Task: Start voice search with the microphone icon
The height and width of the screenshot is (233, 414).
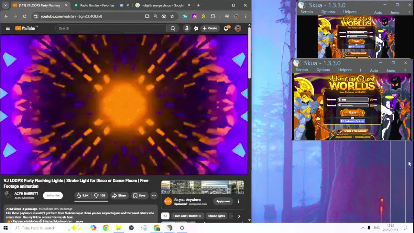Action: click(187, 28)
